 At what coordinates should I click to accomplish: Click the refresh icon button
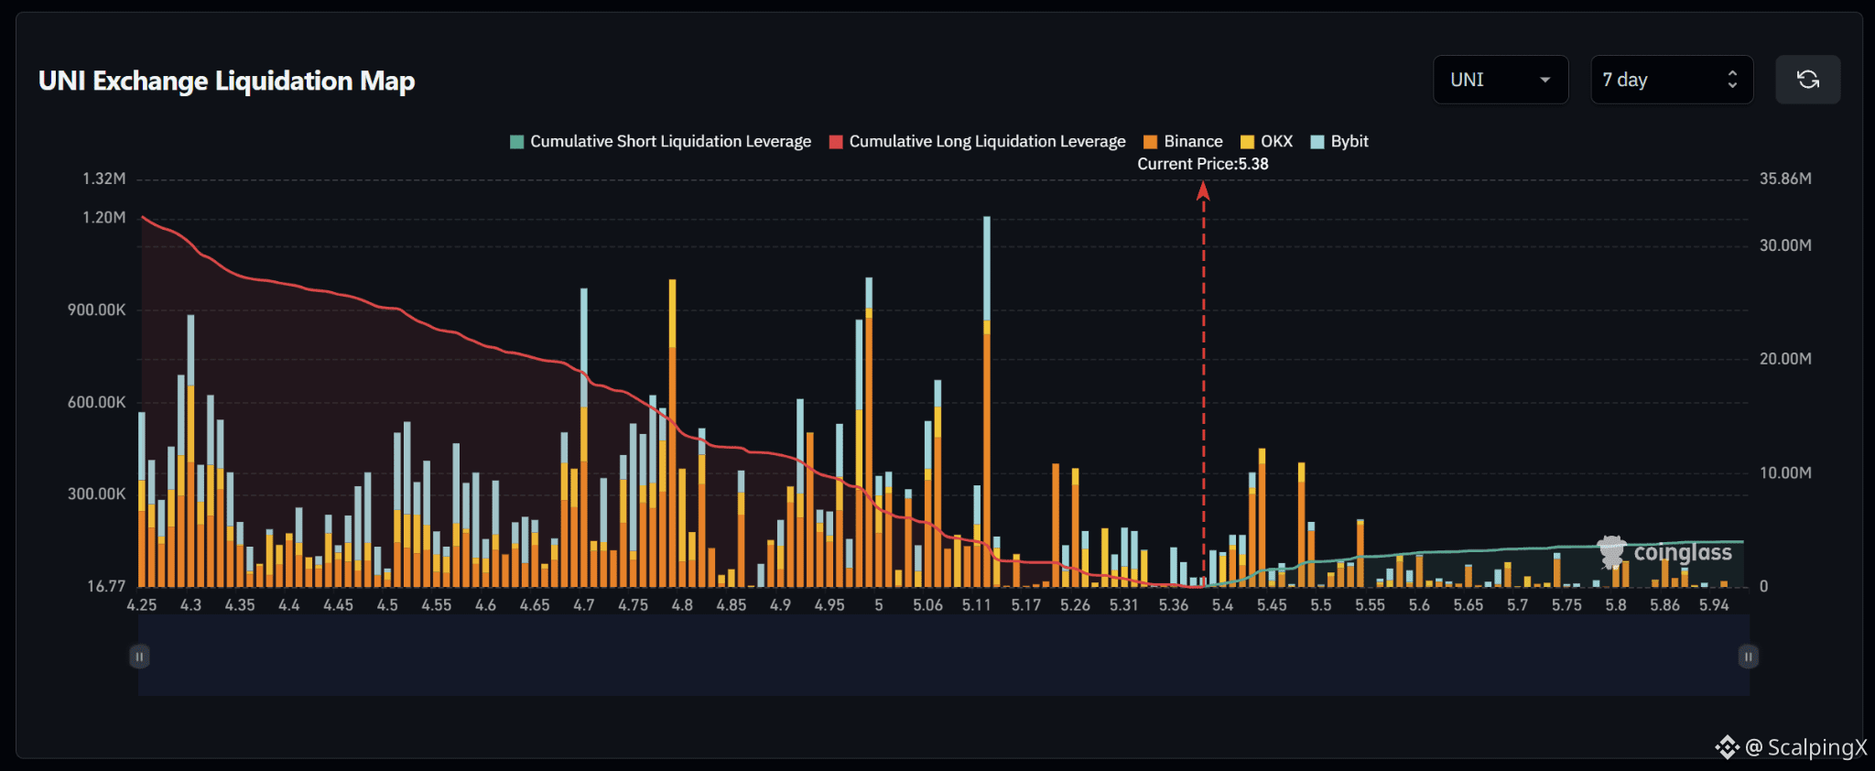coord(1807,80)
